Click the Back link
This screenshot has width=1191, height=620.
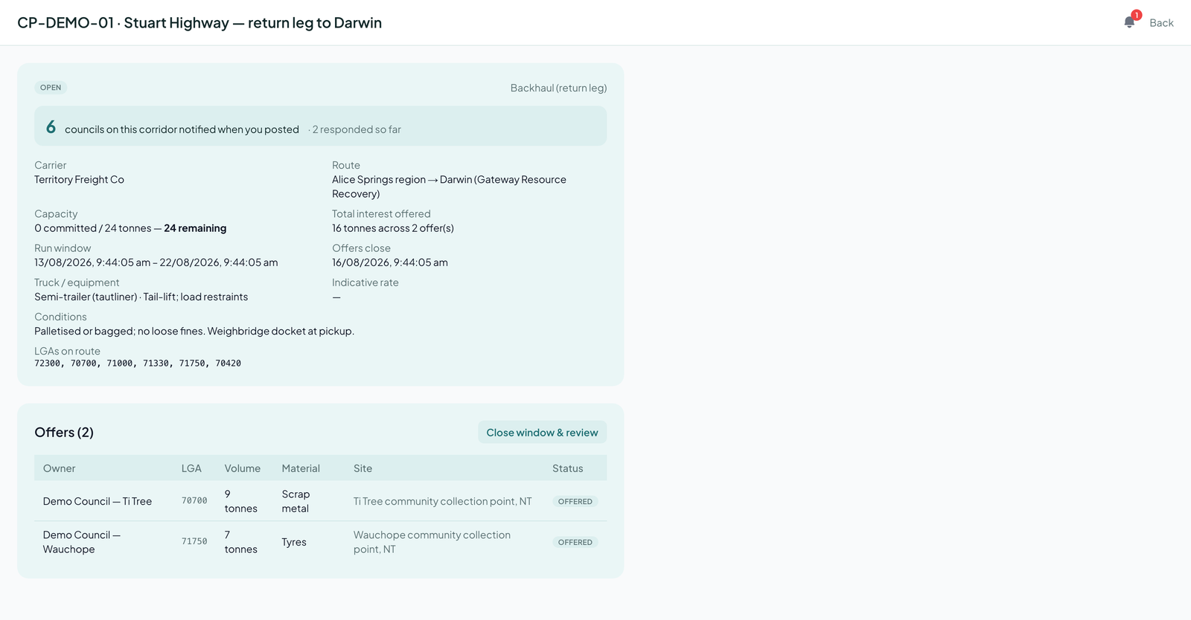tap(1161, 23)
